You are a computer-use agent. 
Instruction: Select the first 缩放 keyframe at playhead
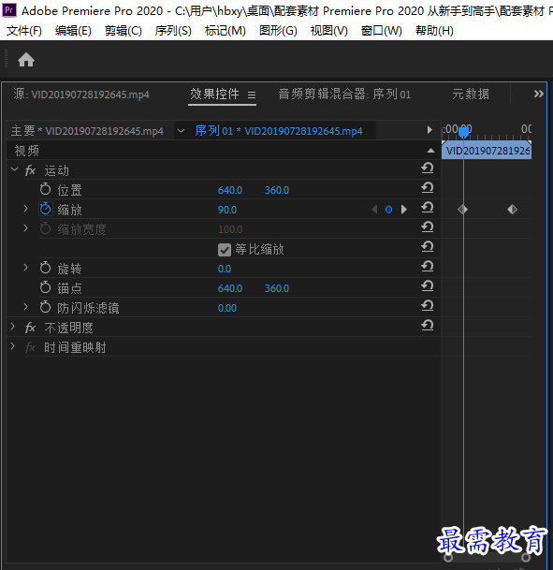click(x=462, y=210)
